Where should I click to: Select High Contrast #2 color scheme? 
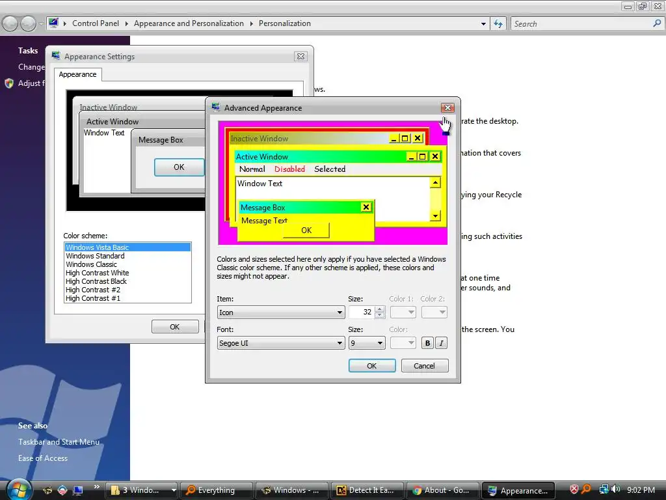coord(127,290)
